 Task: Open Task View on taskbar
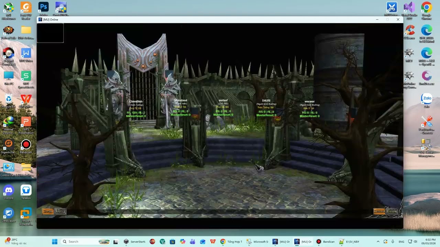point(115,242)
